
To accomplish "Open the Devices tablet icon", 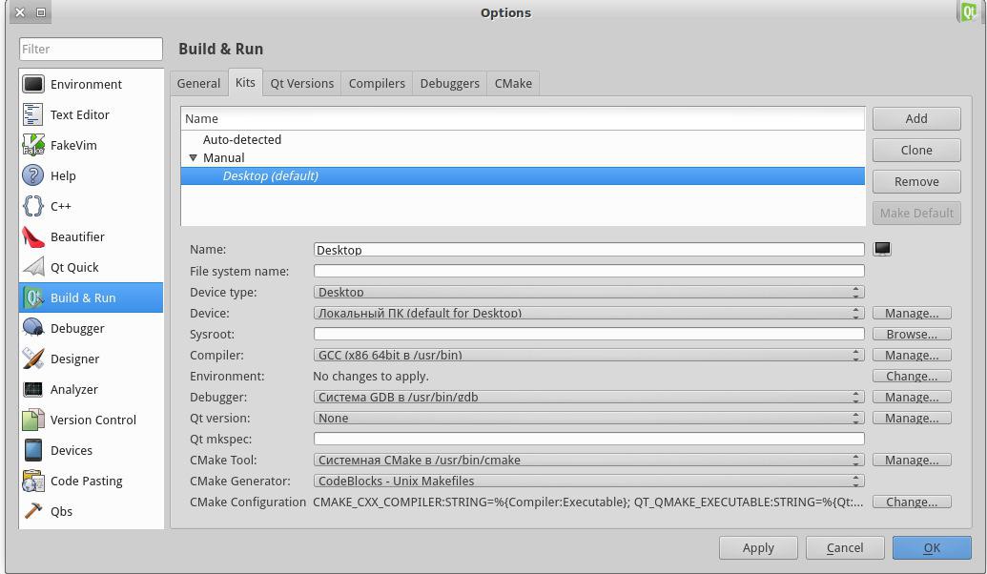I will coord(32,450).
